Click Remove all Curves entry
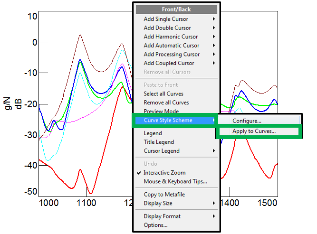Image resolution: width=317 pixels, height=234 pixels. (166, 103)
